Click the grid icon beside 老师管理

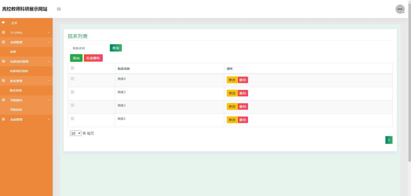coord(3,42)
